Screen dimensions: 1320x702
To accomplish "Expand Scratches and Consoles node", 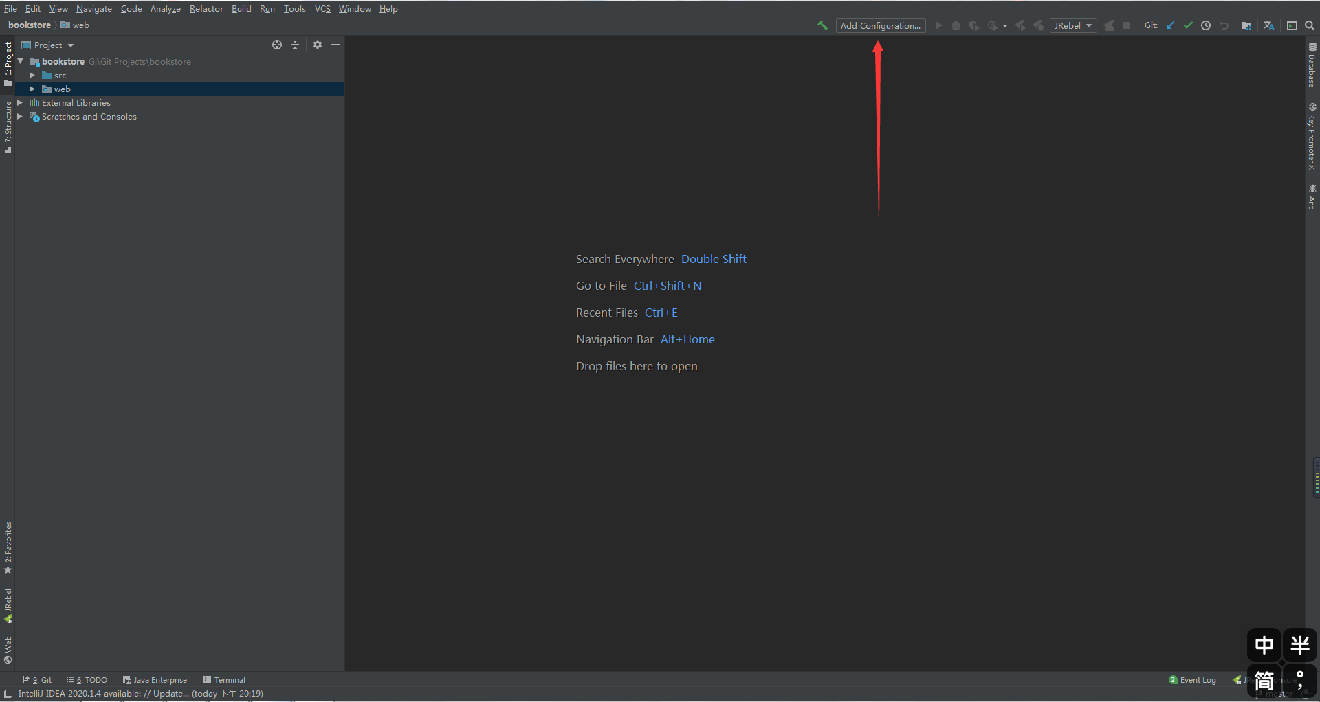I will tap(20, 117).
